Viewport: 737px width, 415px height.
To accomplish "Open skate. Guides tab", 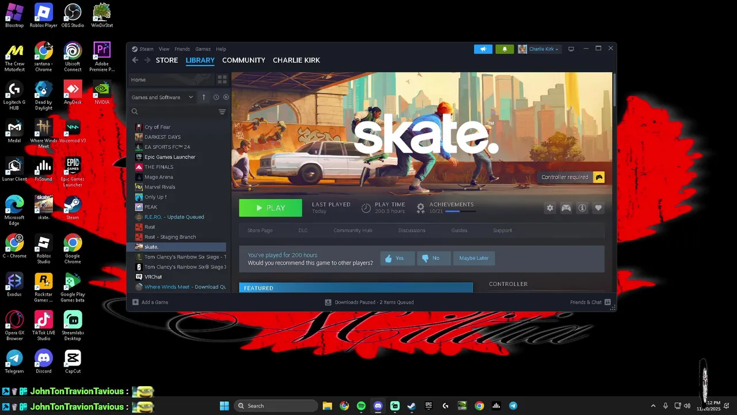I will [x=459, y=231].
